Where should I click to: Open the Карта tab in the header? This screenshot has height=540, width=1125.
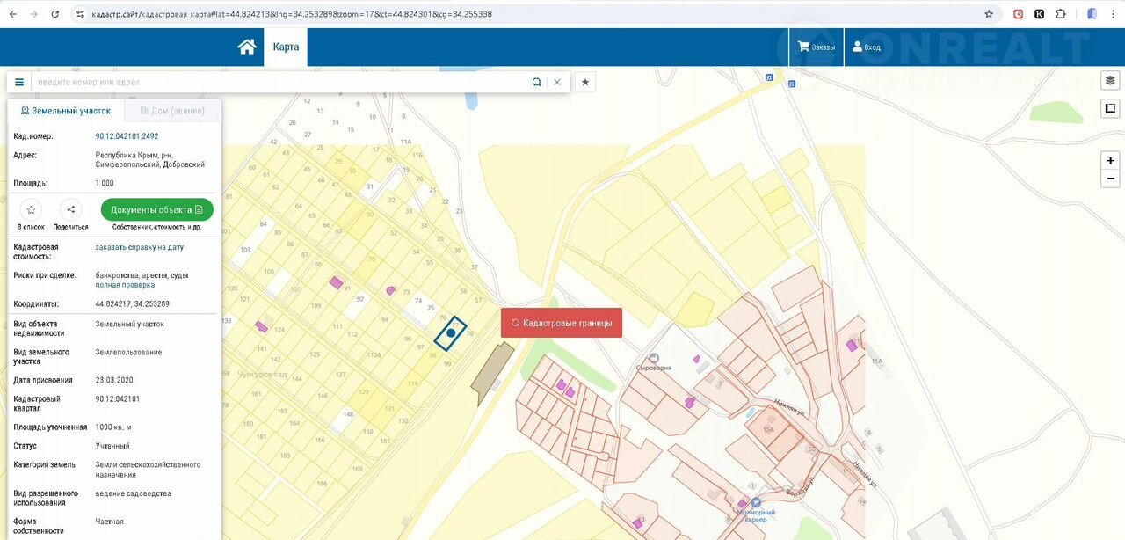pos(286,47)
